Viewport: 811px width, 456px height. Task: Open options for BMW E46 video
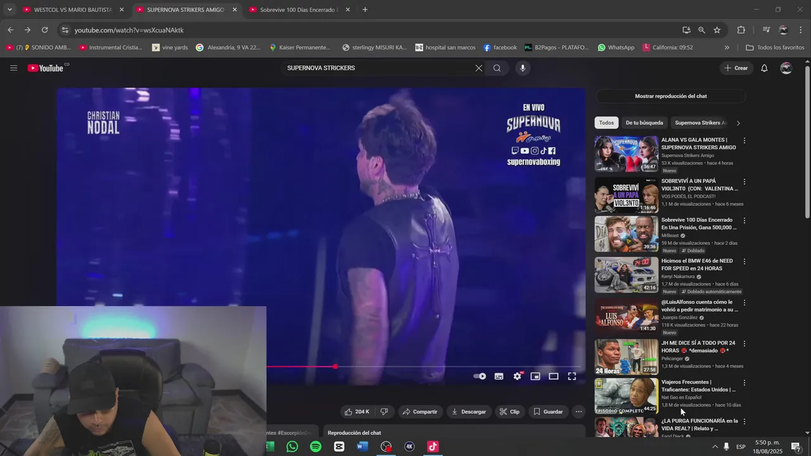(x=744, y=262)
